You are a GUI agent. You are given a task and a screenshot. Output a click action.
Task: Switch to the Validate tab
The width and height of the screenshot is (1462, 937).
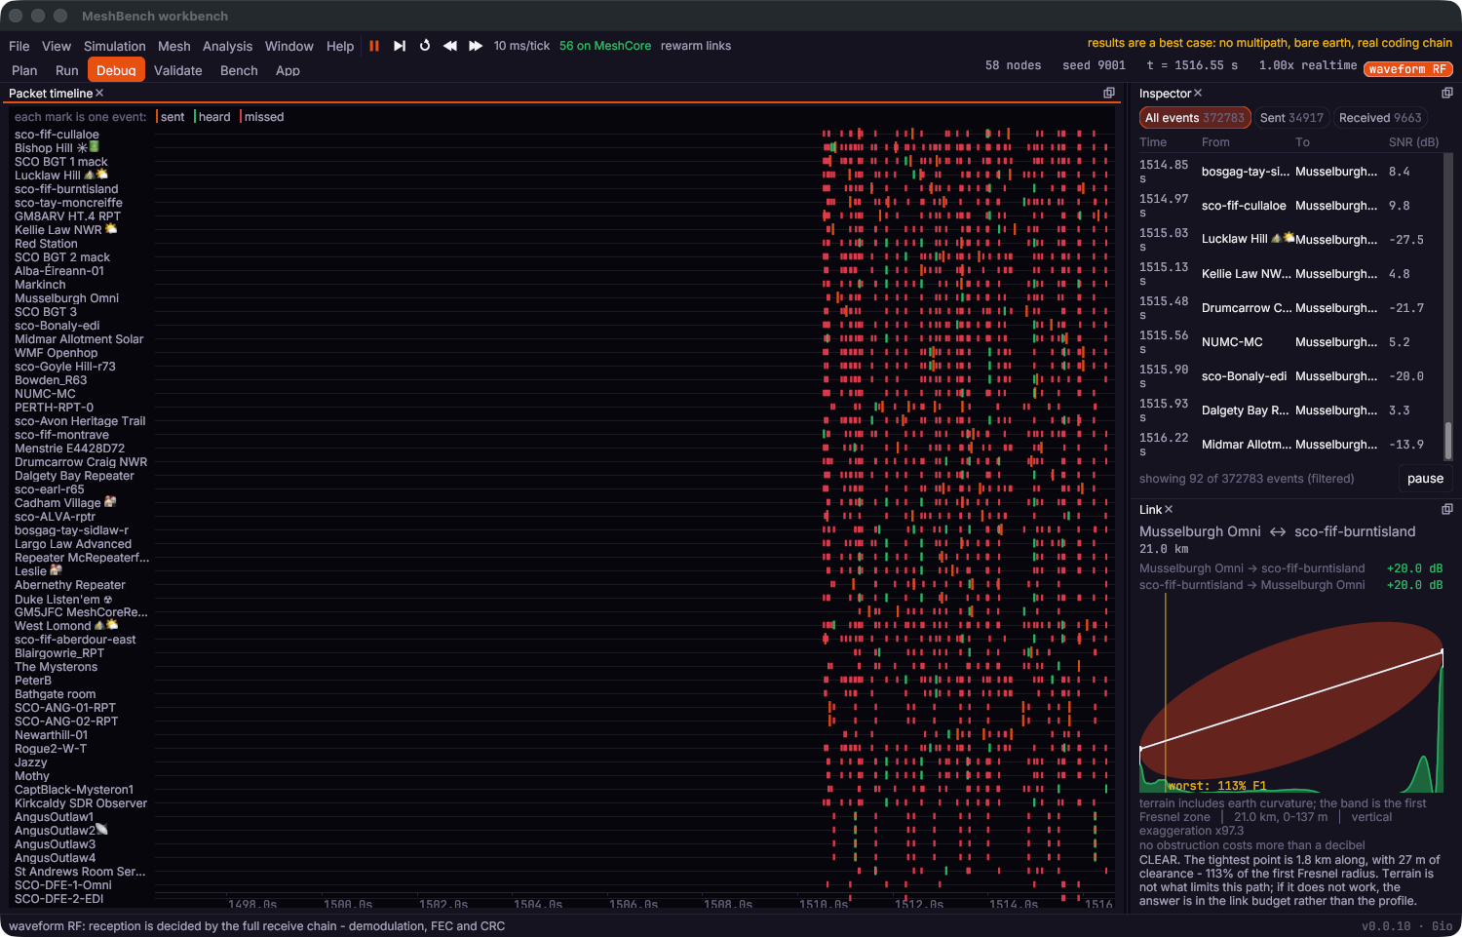178,70
